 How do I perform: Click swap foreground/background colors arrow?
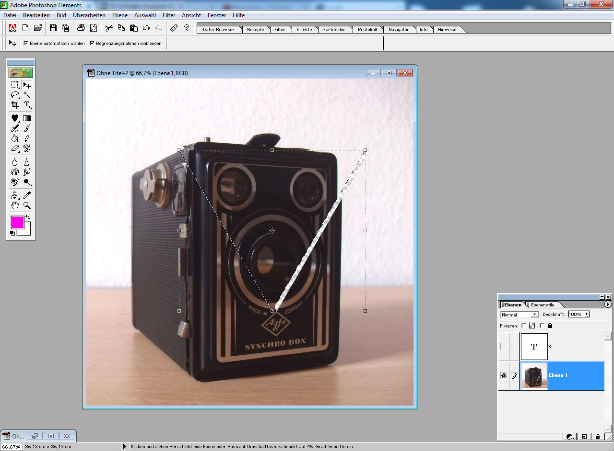tap(28, 218)
